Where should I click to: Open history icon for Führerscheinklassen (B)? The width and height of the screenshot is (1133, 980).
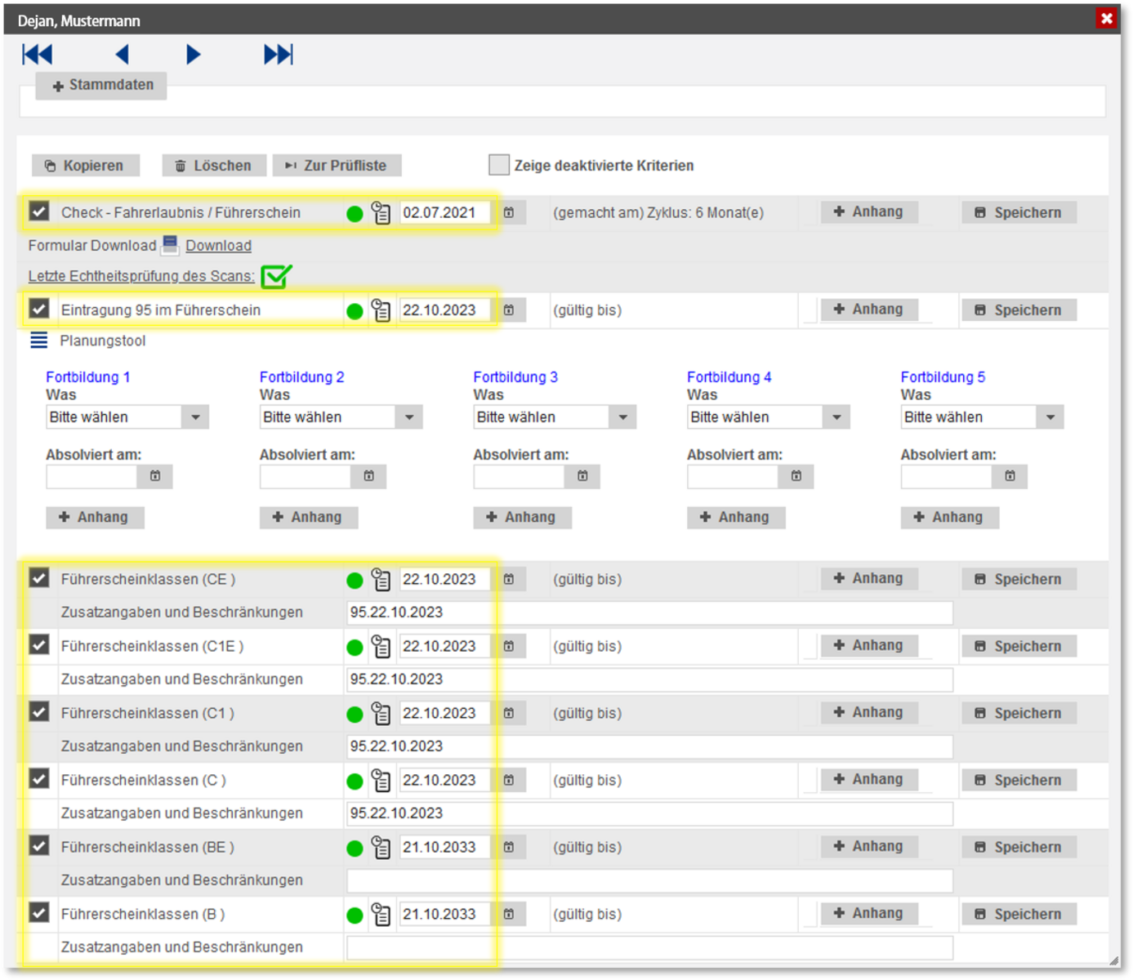(381, 915)
